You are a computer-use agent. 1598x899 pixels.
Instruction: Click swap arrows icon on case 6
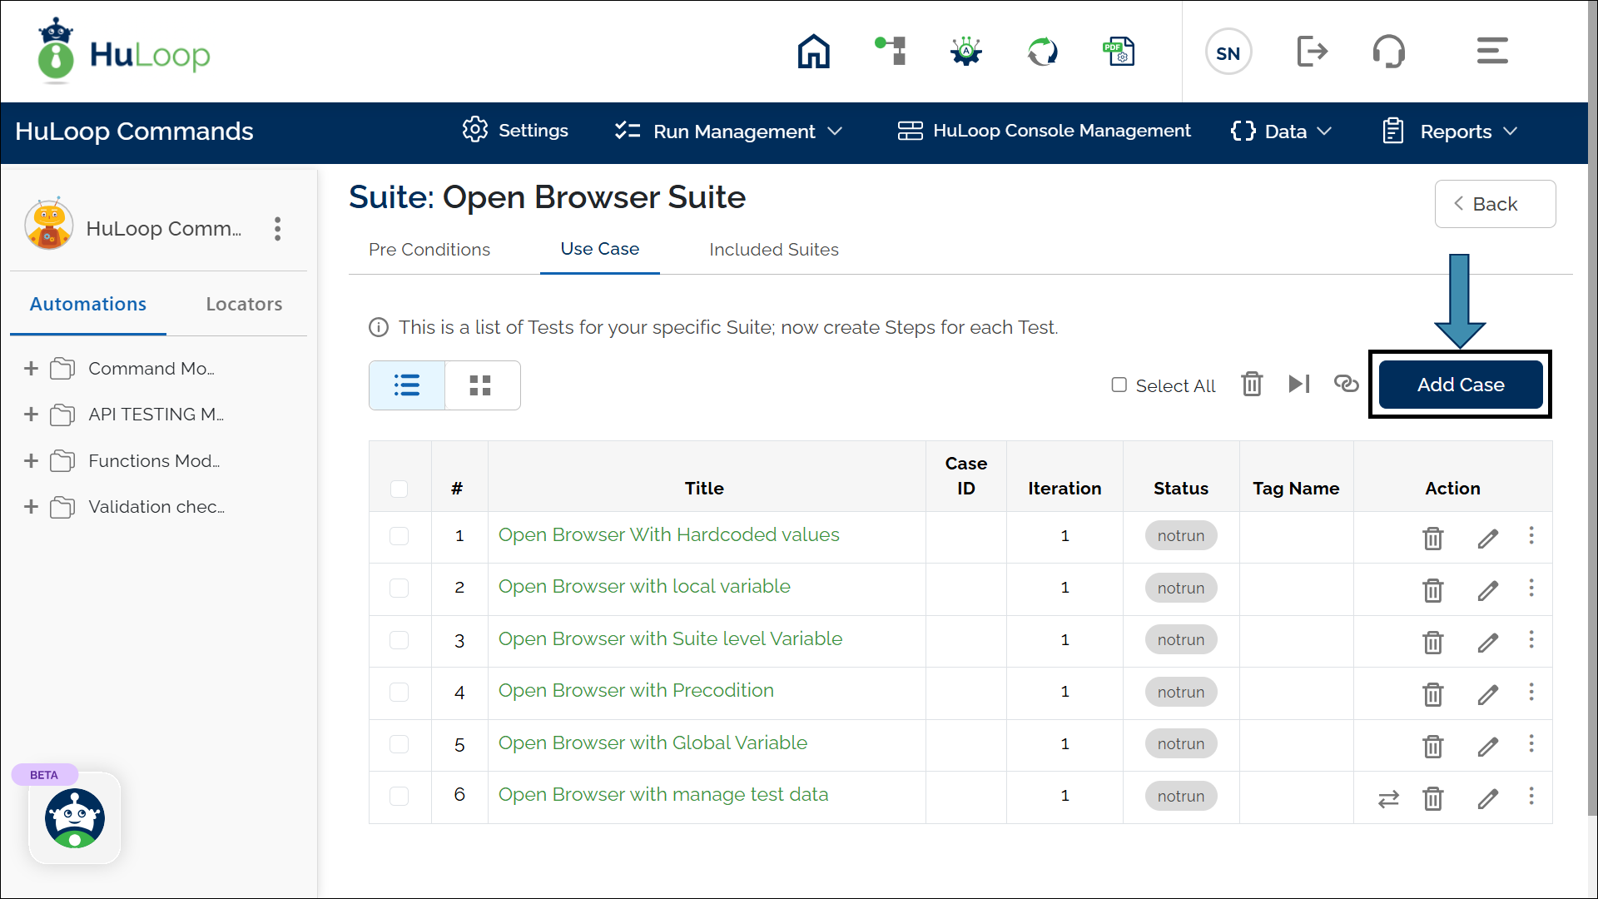[x=1388, y=799]
